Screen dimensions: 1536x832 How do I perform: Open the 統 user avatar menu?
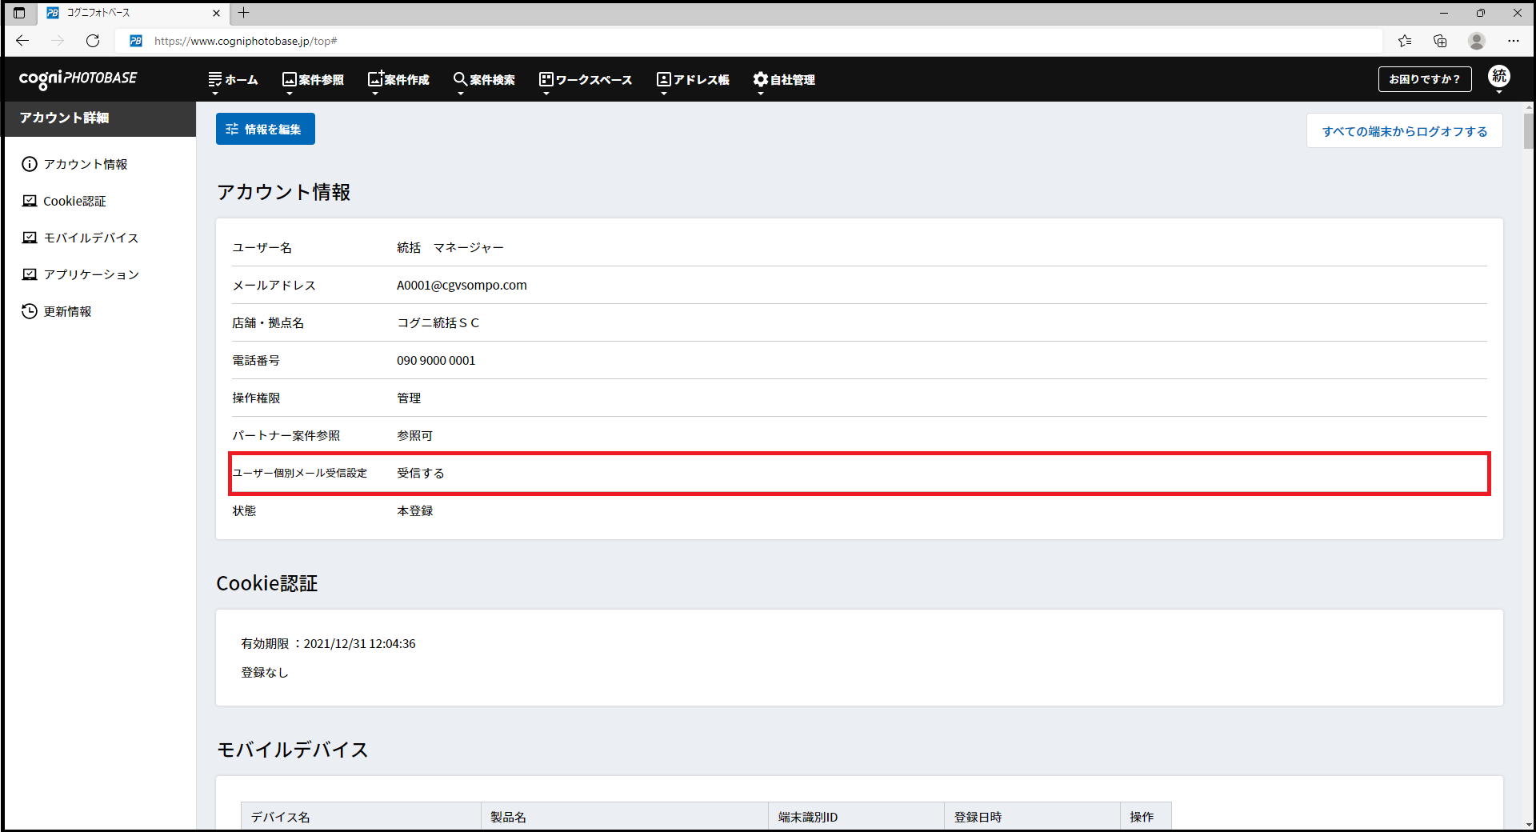click(1498, 77)
